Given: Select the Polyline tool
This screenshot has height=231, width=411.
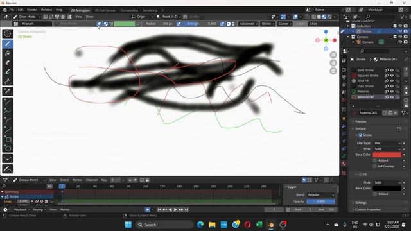Looking at the screenshot, I should point(8,111).
